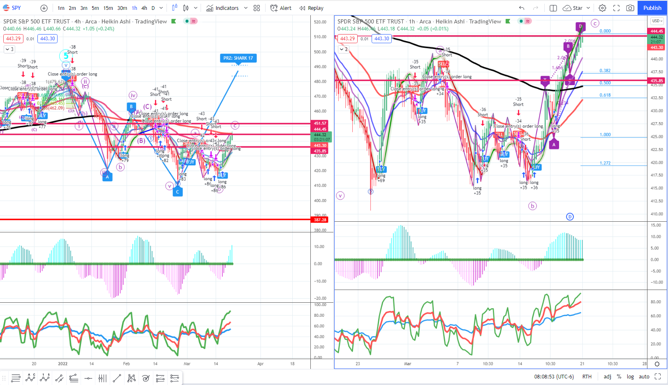
Task: Expand the Star layout dropdown arrow
Action: click(x=588, y=8)
